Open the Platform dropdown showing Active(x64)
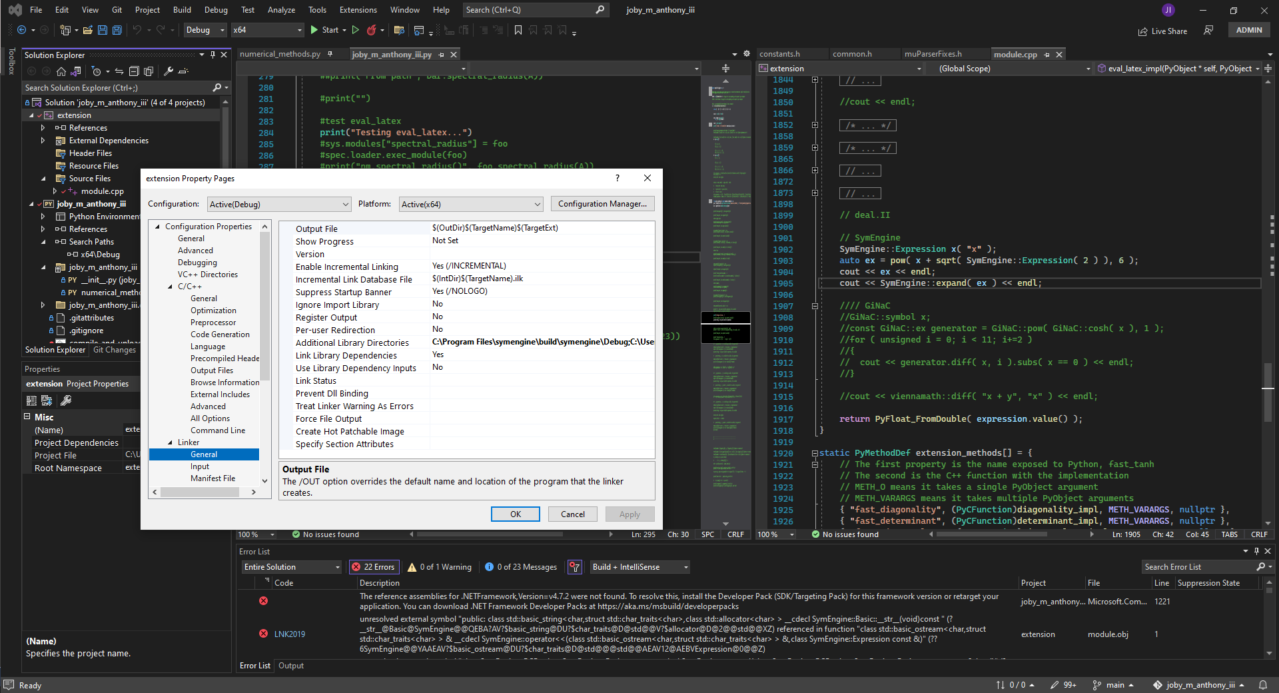 [470, 204]
